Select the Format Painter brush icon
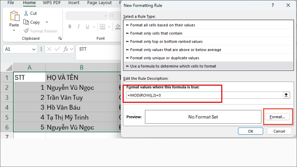297x167 pixels. click(26, 31)
